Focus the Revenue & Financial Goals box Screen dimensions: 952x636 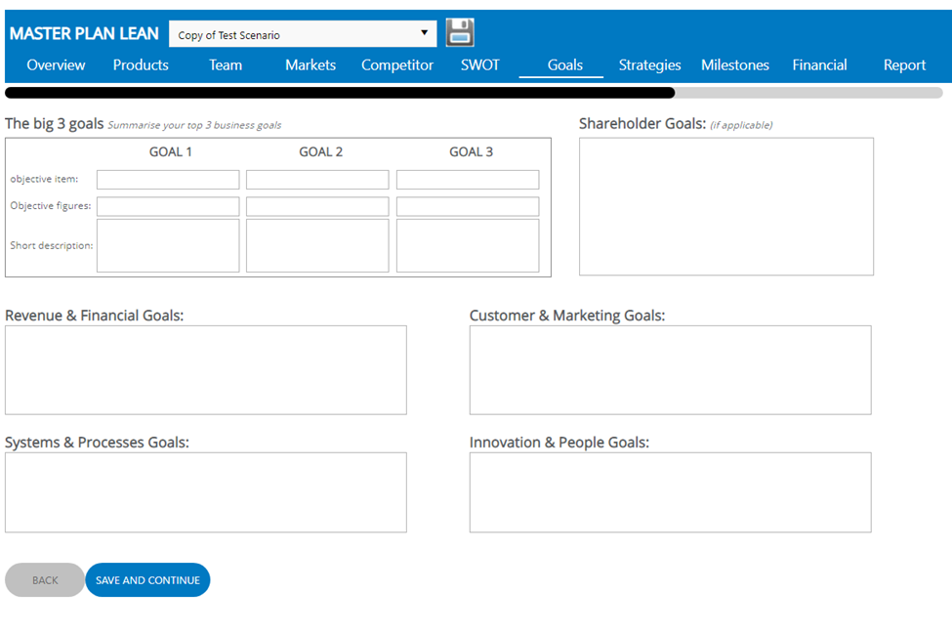205,370
